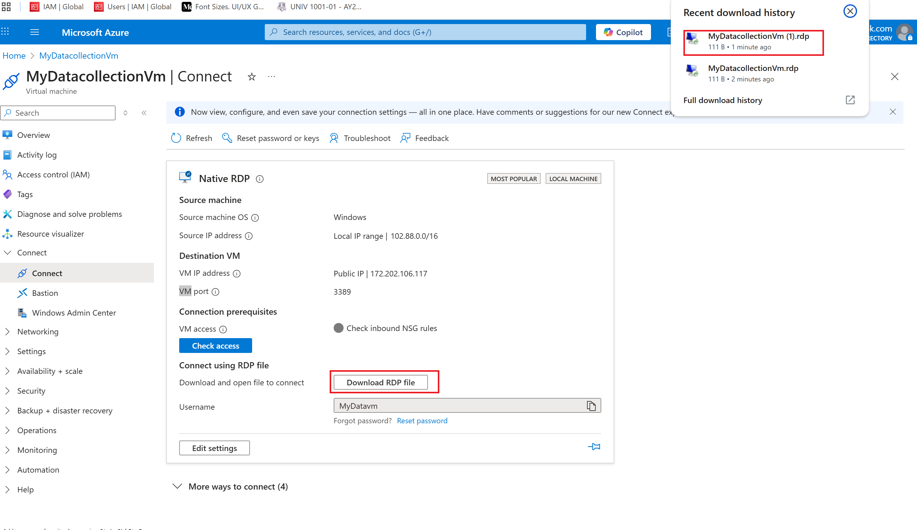Open Full download history external link icon

(850, 100)
